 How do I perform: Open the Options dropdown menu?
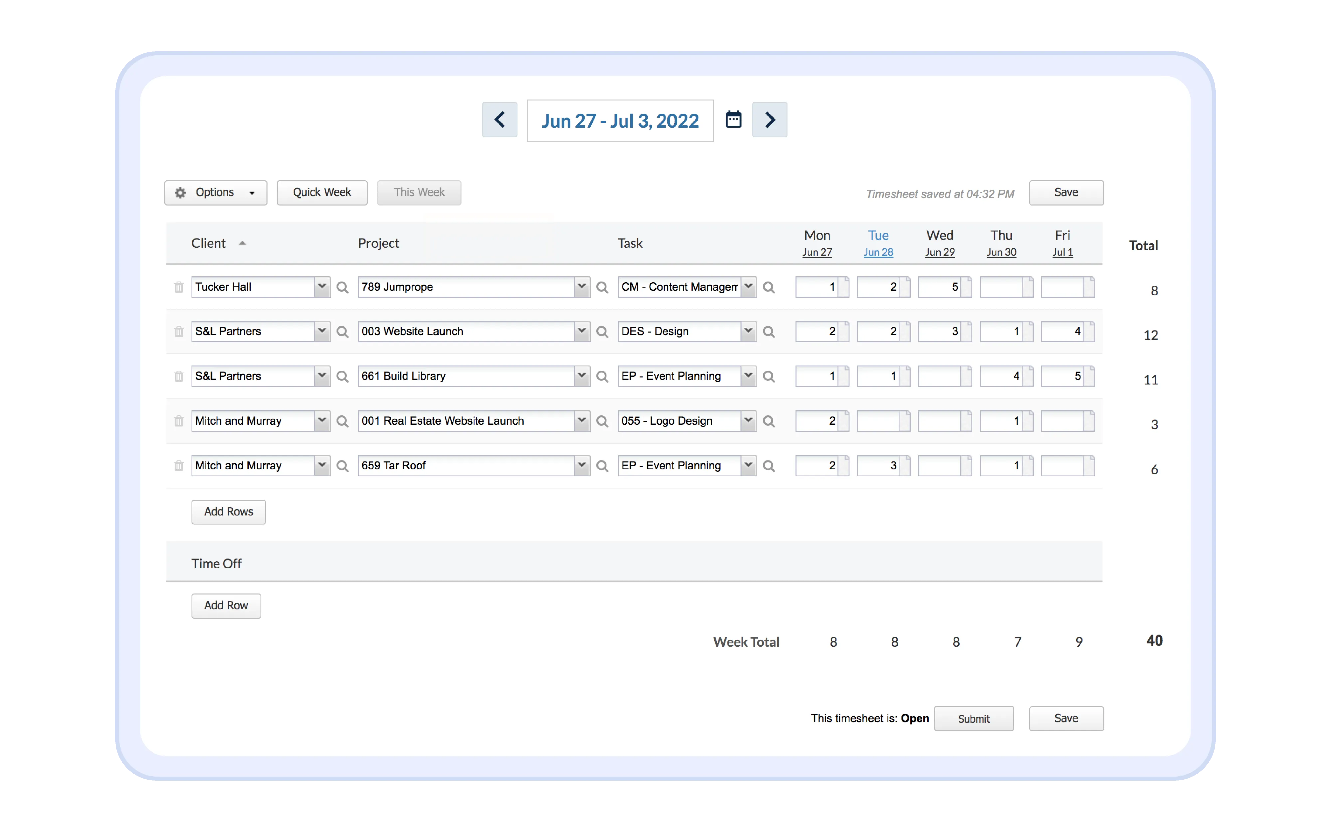pyautogui.click(x=216, y=193)
